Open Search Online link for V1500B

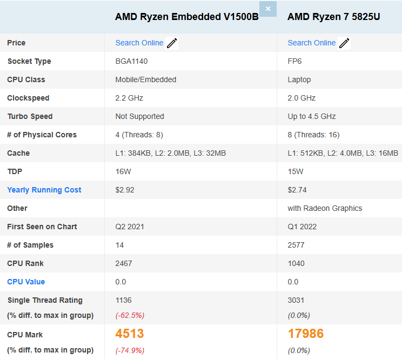(x=139, y=43)
